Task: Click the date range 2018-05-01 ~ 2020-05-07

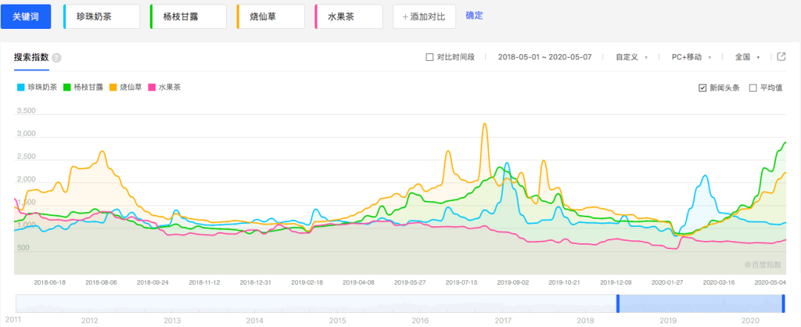Action: coord(544,57)
